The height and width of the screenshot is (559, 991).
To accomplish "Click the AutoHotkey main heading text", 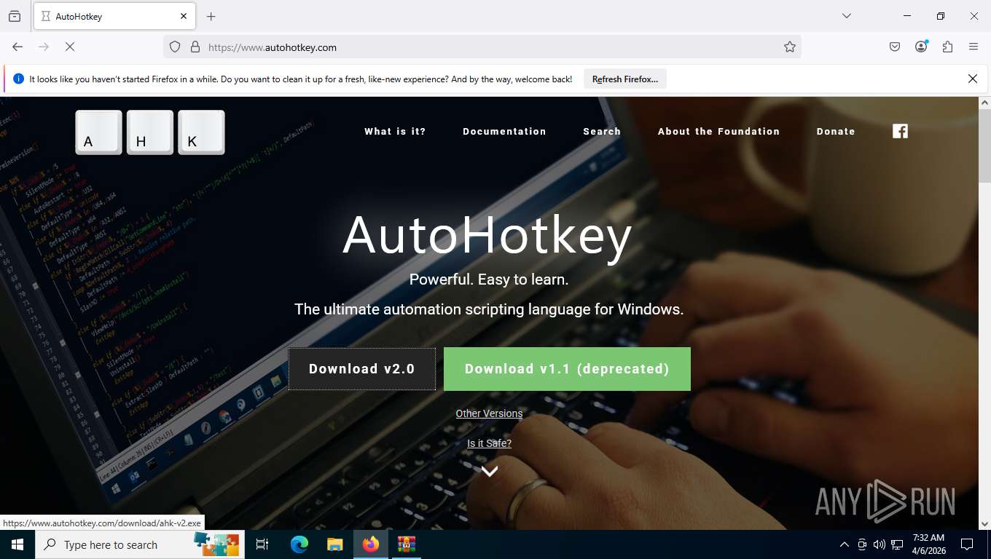I will [487, 235].
